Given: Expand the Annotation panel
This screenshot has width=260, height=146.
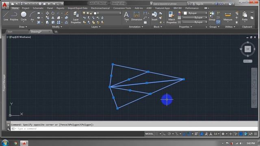Looking at the screenshot, I should click(136, 27).
